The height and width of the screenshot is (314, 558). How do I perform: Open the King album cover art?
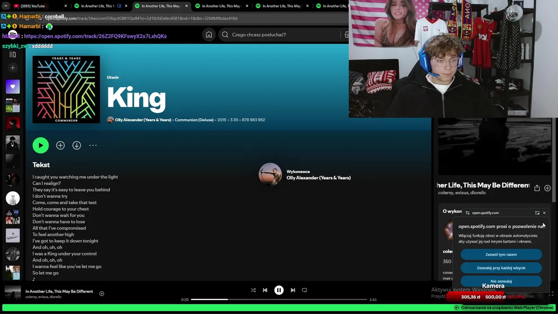[66, 89]
